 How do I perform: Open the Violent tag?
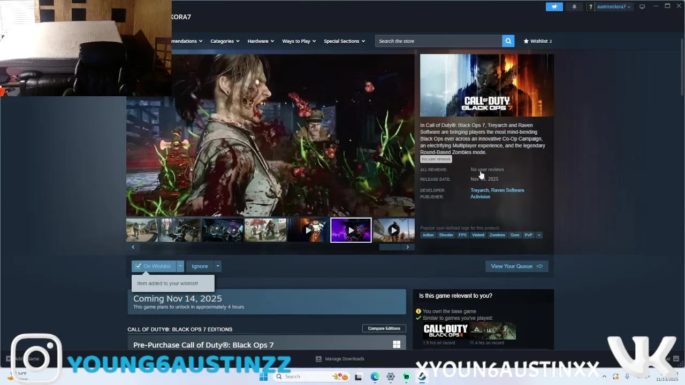click(x=478, y=235)
